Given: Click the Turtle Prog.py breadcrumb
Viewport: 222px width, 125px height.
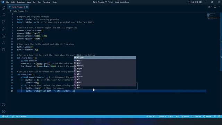Looking at the screenshot, I should pos(18,11).
